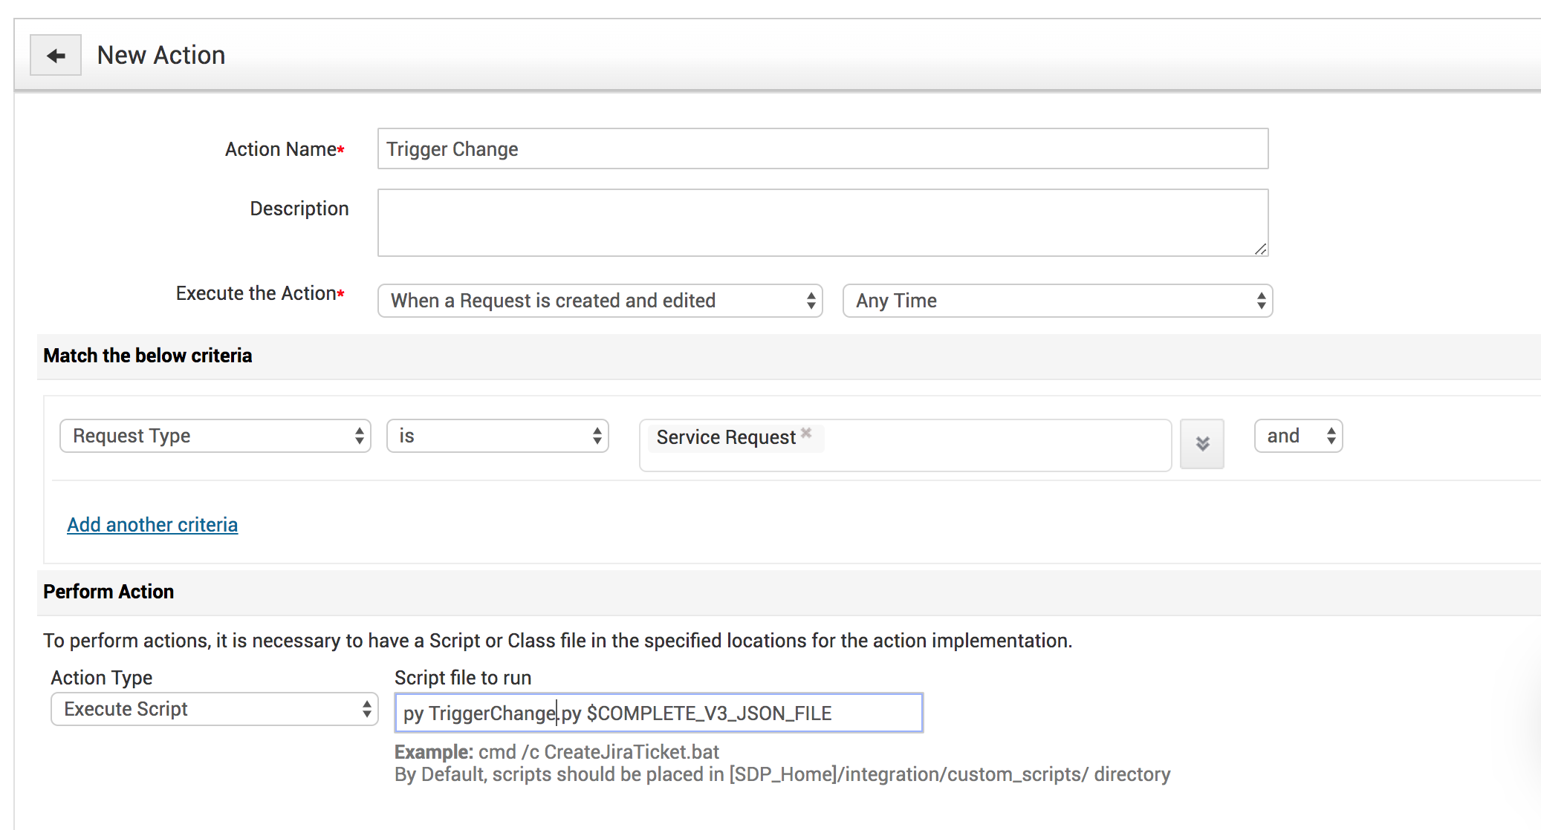Click the back arrow button
This screenshot has width=1541, height=830.
click(x=56, y=56)
